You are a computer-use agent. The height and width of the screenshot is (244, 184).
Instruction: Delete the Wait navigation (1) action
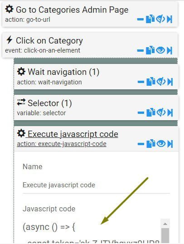(x=141, y=82)
